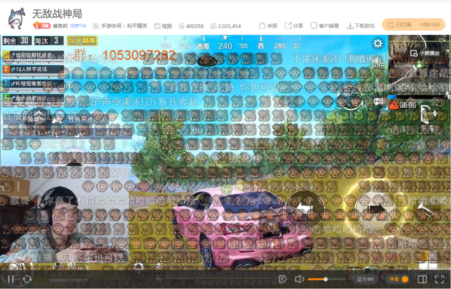
Task: Open the 和平精英 game category
Action: click(137, 26)
